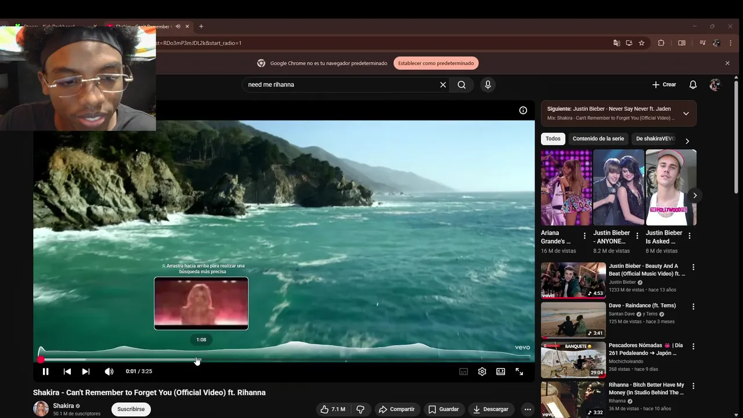Click the search magnifier button
The height and width of the screenshot is (418, 743).
461,85
